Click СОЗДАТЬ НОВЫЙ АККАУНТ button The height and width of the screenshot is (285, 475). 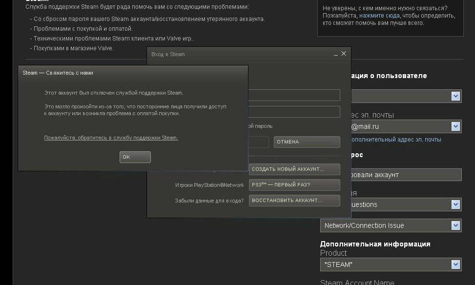(x=294, y=169)
